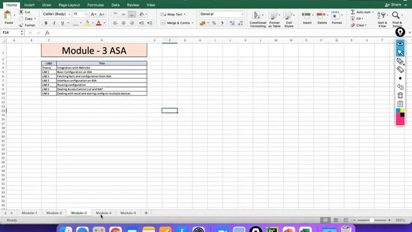Open the Formulas tab

[x=95, y=5]
